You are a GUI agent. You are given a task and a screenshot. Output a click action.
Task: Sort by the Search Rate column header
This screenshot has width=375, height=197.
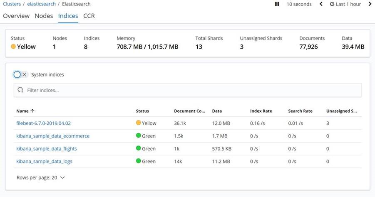[300, 111]
